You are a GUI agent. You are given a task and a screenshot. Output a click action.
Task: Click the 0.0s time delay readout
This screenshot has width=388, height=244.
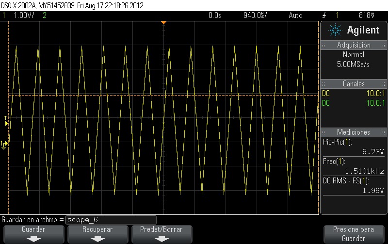[215, 16]
